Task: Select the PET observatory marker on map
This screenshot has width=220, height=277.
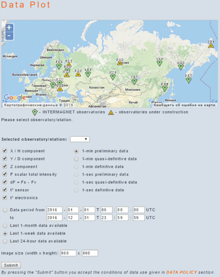Action: (189, 80)
